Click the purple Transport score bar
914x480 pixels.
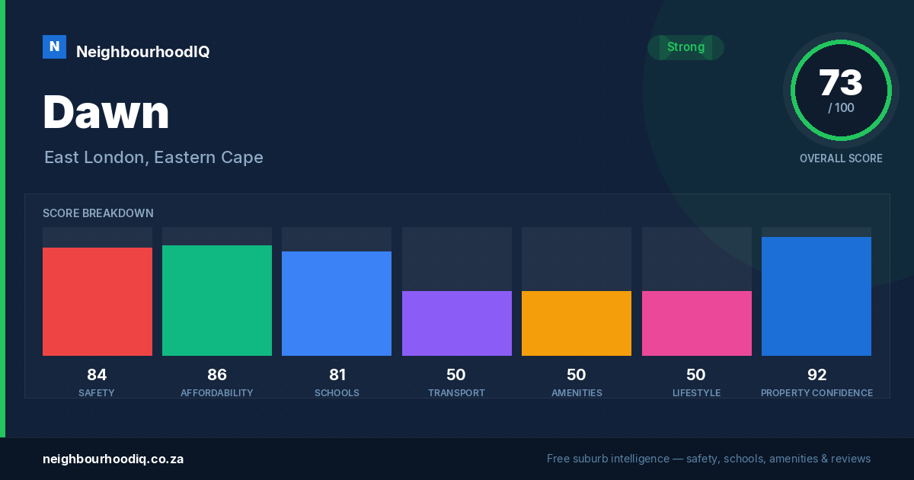(x=457, y=323)
